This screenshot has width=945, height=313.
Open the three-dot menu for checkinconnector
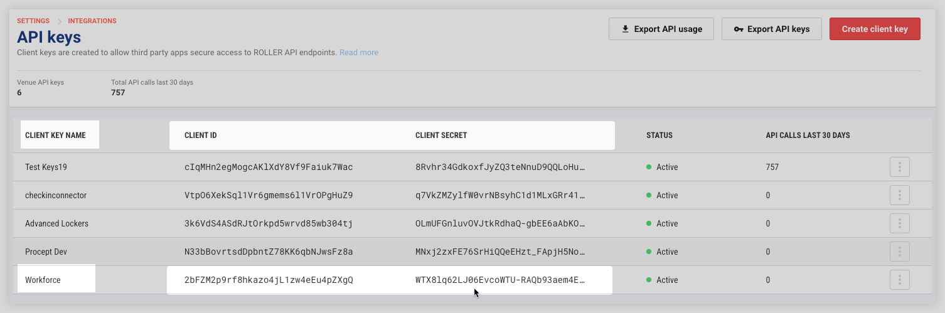coord(899,195)
